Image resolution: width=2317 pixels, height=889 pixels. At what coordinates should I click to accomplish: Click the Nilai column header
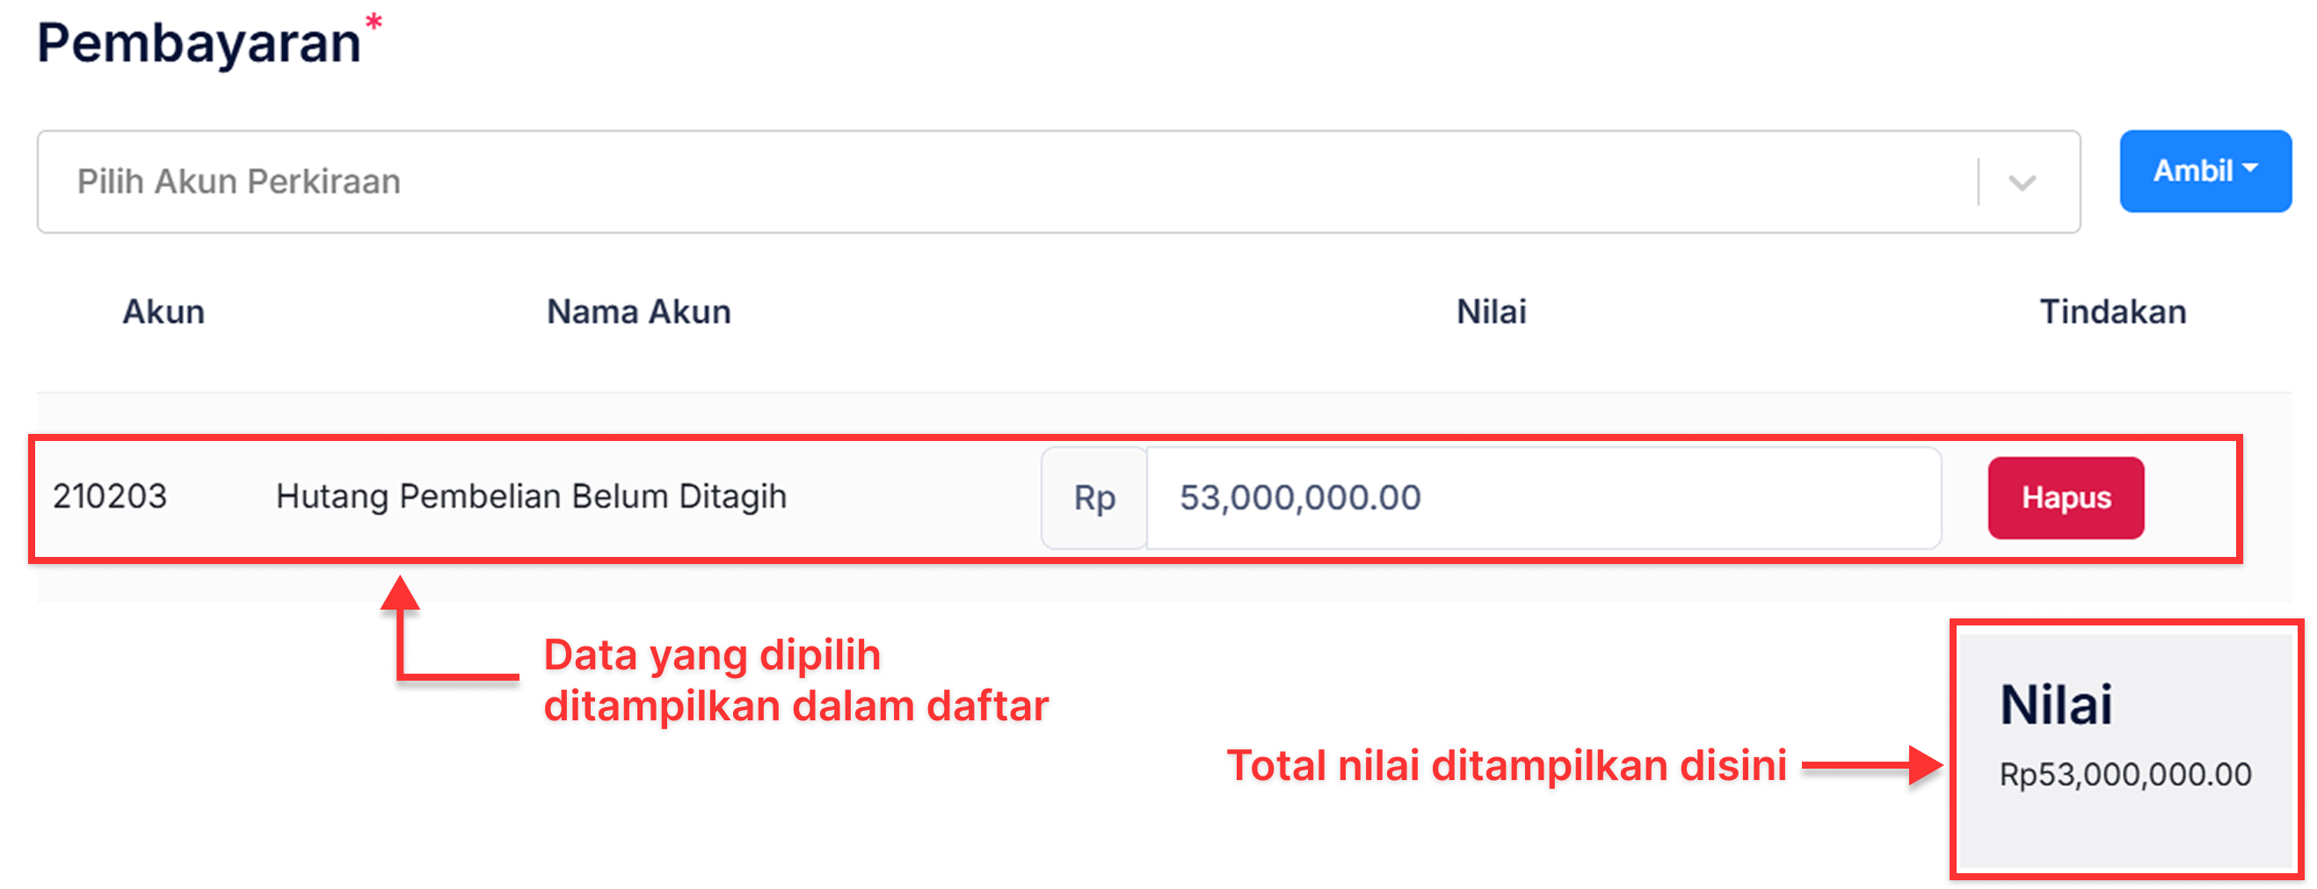pyautogui.click(x=1492, y=312)
